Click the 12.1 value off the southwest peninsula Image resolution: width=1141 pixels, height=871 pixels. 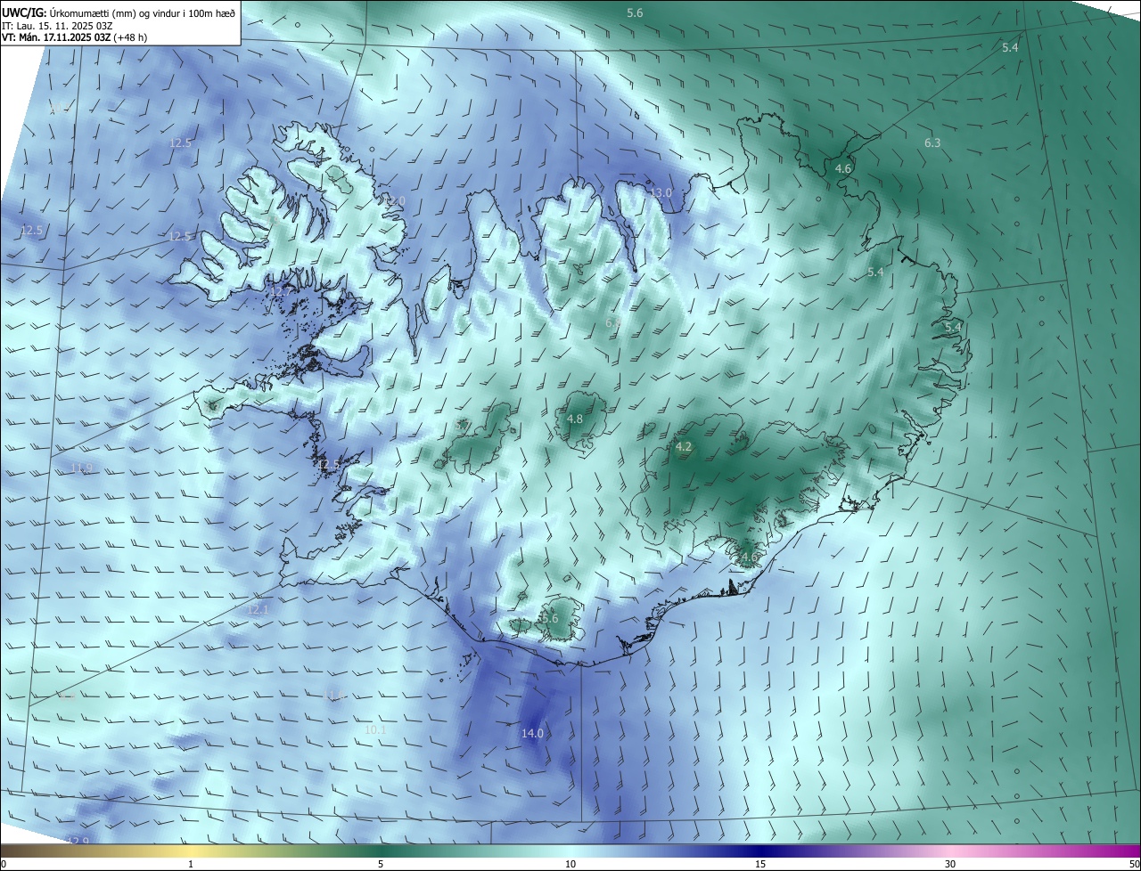258,609
